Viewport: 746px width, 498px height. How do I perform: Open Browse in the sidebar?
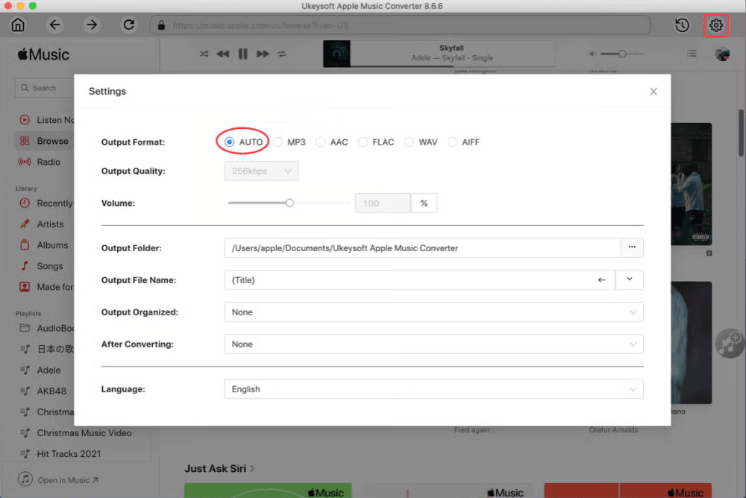(x=46, y=141)
